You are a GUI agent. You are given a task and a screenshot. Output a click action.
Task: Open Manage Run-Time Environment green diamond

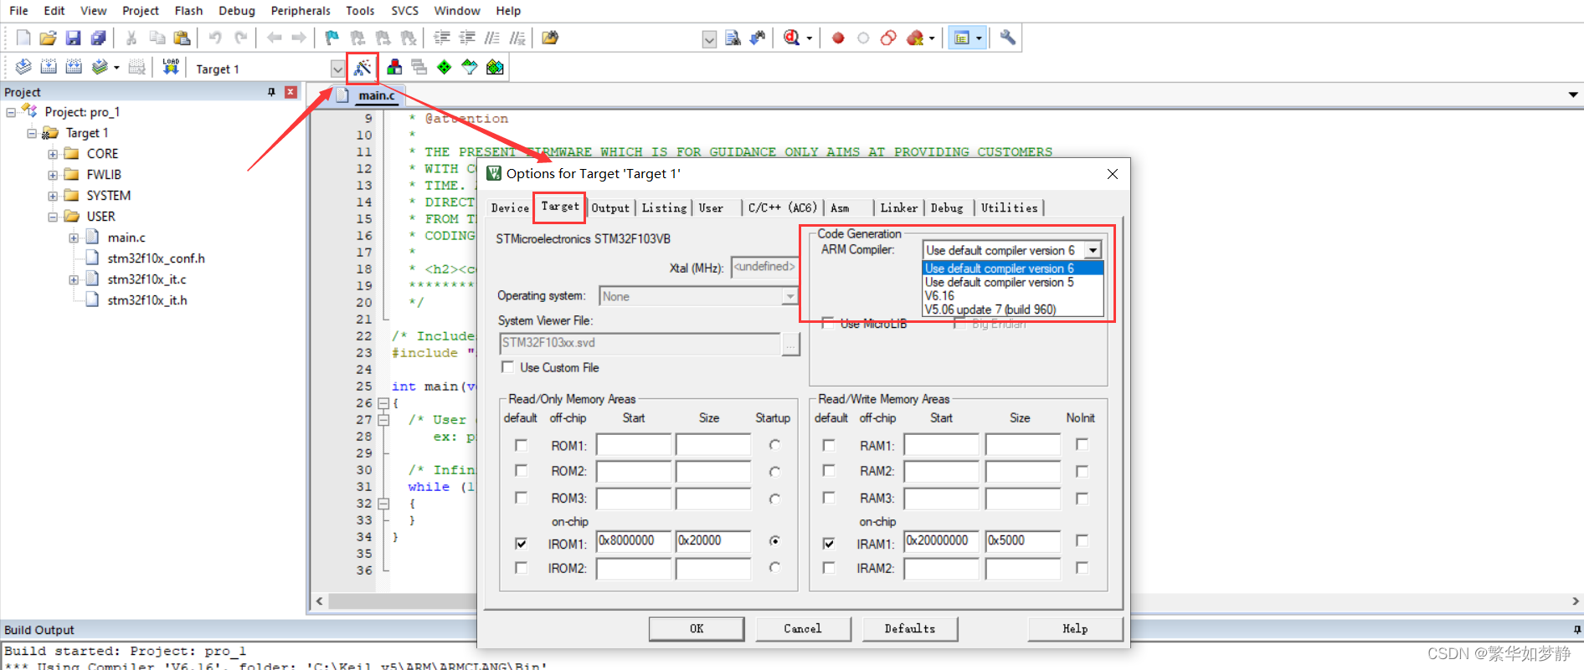(445, 67)
